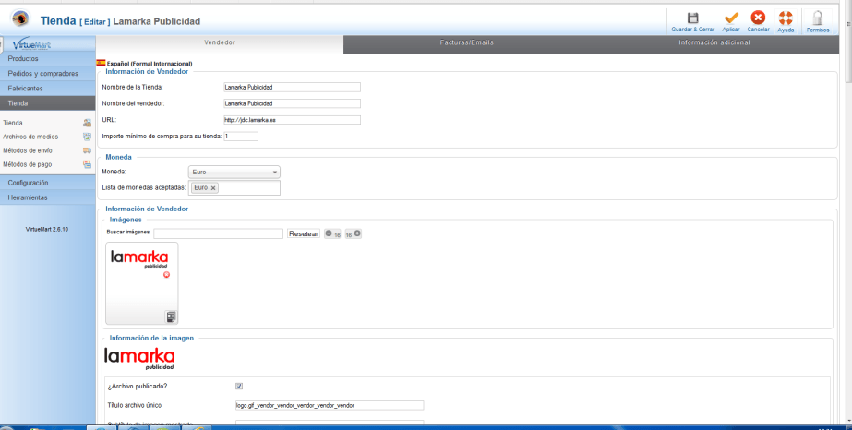The width and height of the screenshot is (852, 430).
Task: Expand the Herramientas sidebar section
Action: pyautogui.click(x=48, y=197)
